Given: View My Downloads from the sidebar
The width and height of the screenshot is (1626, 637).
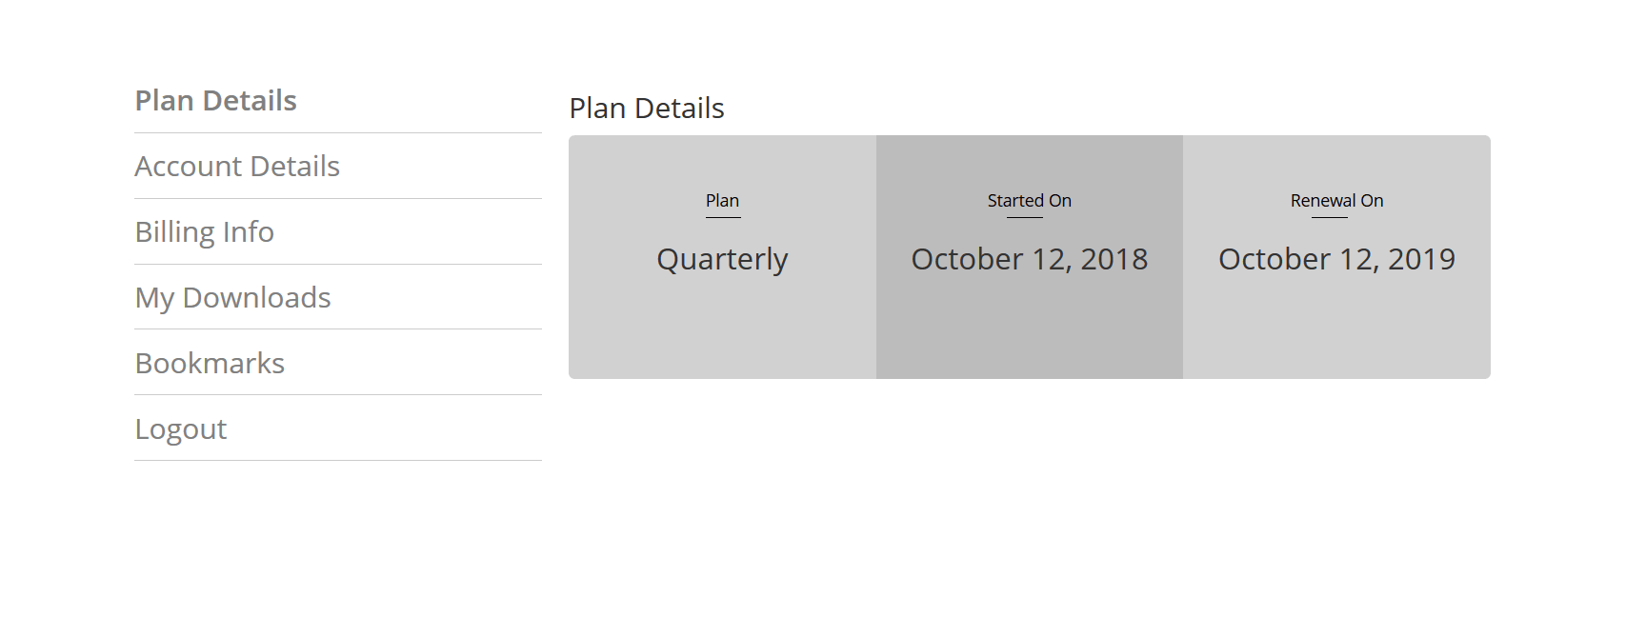Looking at the screenshot, I should click(x=233, y=298).
